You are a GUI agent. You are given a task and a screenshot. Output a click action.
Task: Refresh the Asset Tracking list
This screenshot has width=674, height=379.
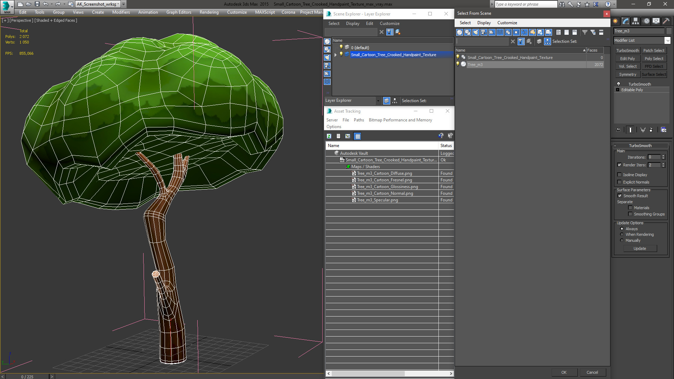click(x=329, y=136)
